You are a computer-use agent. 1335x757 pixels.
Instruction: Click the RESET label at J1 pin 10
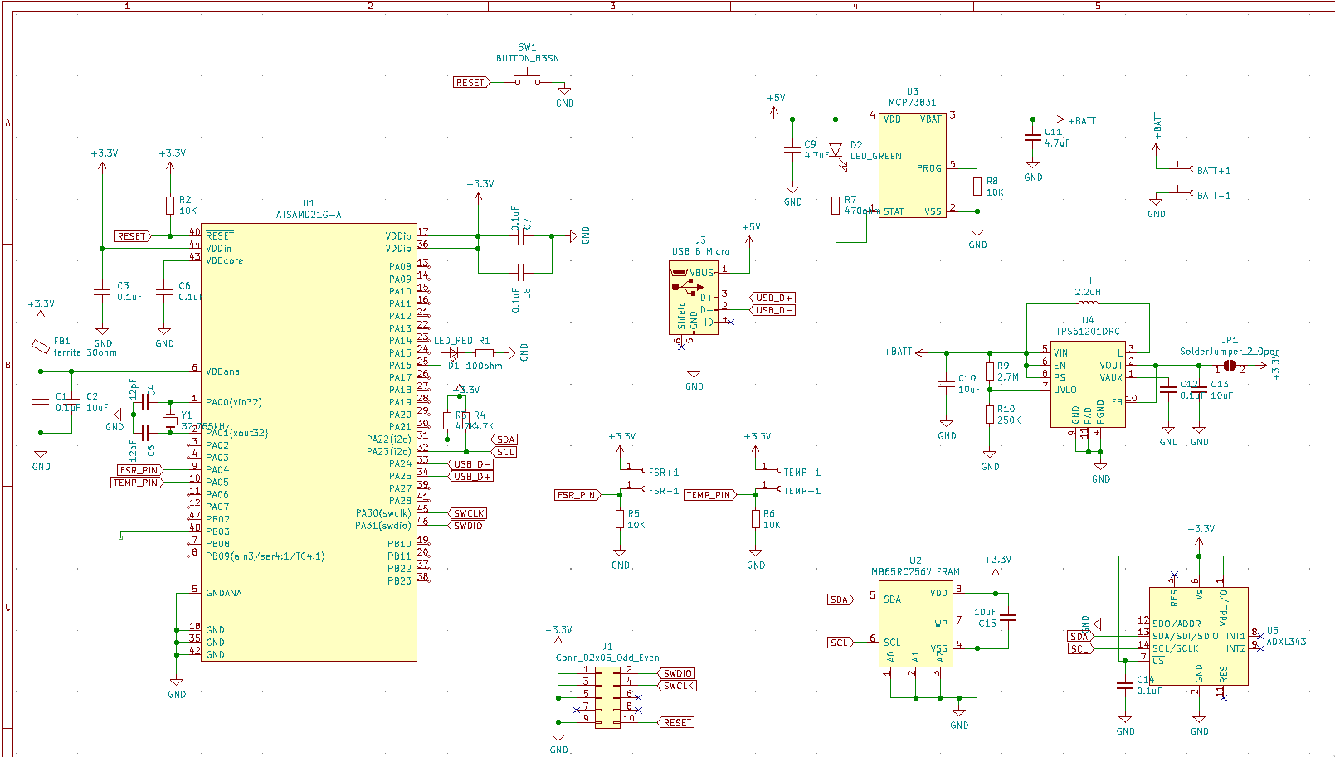pyautogui.click(x=676, y=723)
